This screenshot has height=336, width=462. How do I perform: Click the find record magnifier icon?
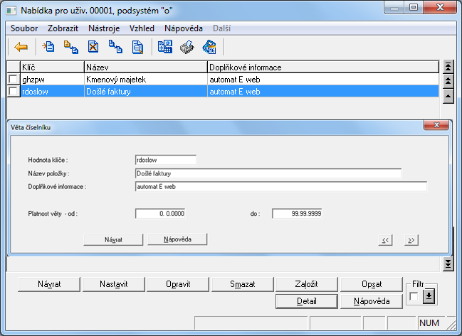tap(137, 48)
